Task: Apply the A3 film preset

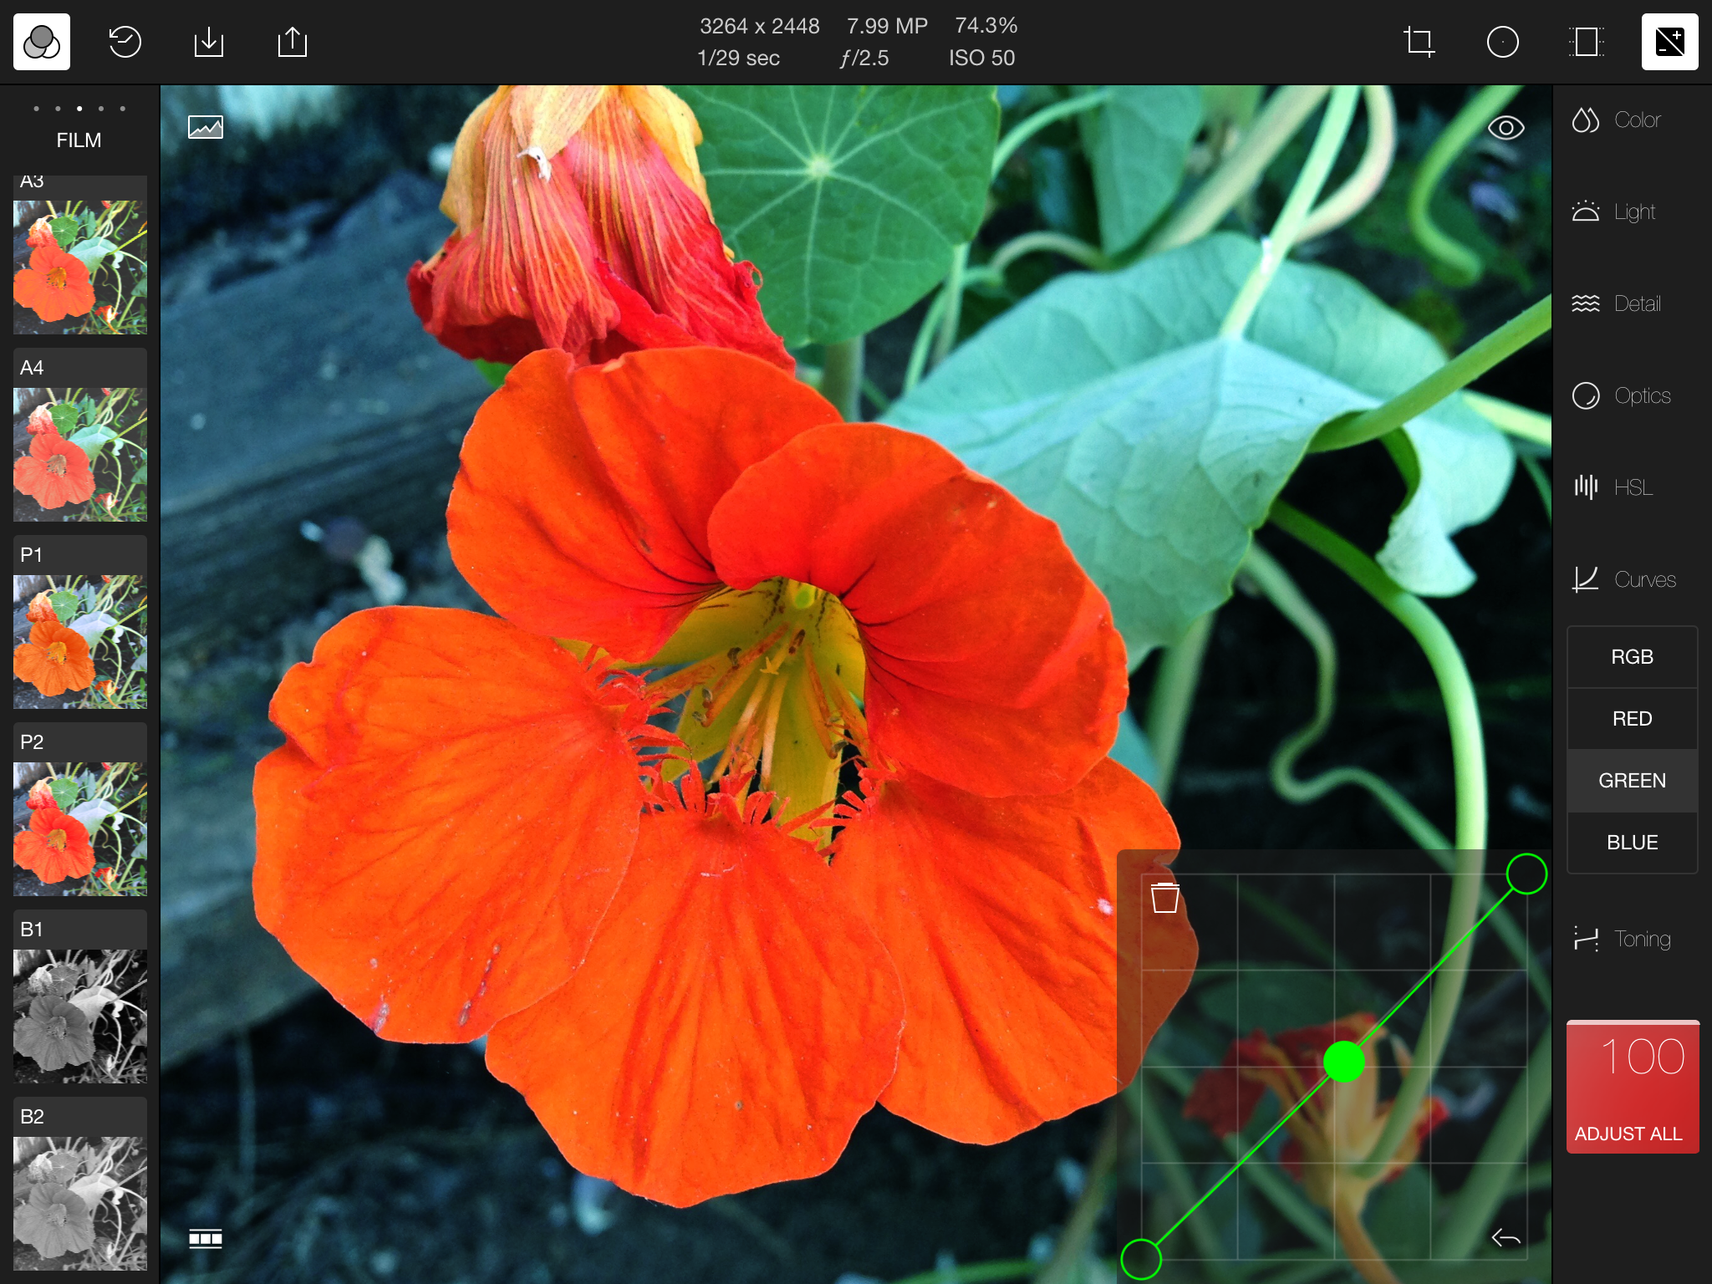Action: [x=80, y=255]
